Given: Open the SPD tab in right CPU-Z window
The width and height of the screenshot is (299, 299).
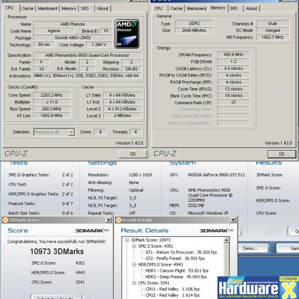Looking at the screenshot, I should [x=234, y=8].
